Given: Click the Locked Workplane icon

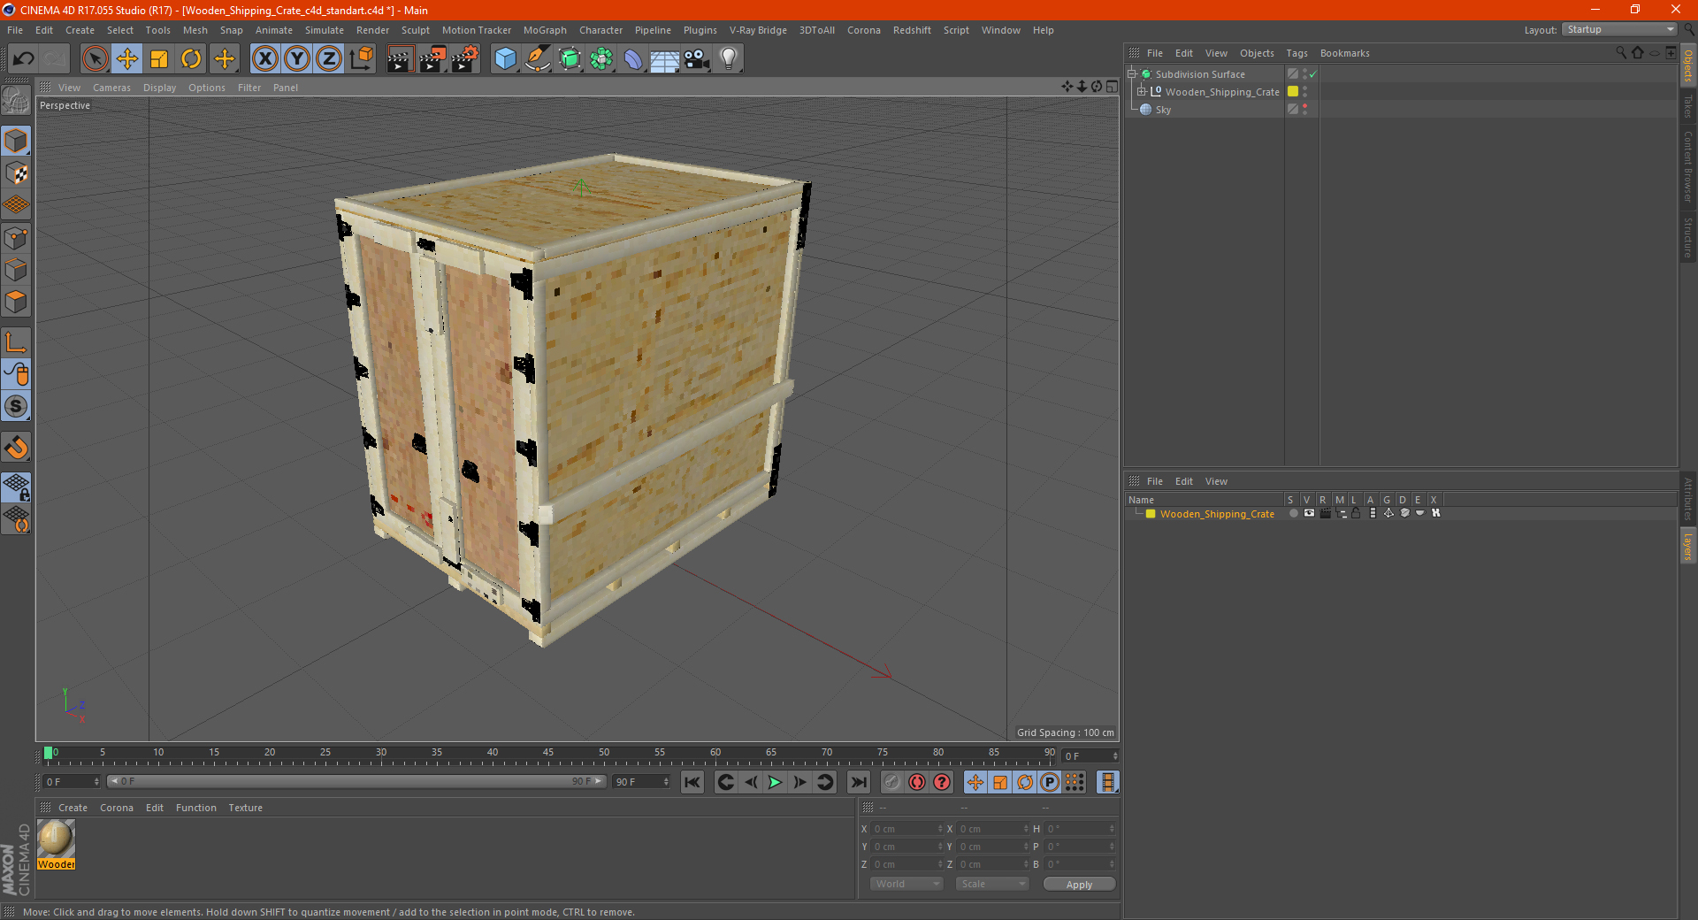Looking at the screenshot, I should click(17, 487).
